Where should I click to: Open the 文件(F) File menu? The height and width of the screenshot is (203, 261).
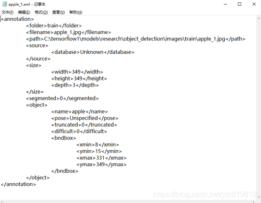8,12
